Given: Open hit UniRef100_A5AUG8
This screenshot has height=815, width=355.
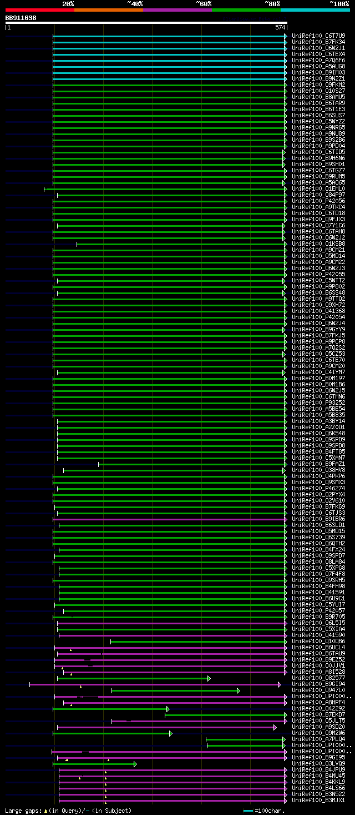Looking at the screenshot, I should pos(318,66).
